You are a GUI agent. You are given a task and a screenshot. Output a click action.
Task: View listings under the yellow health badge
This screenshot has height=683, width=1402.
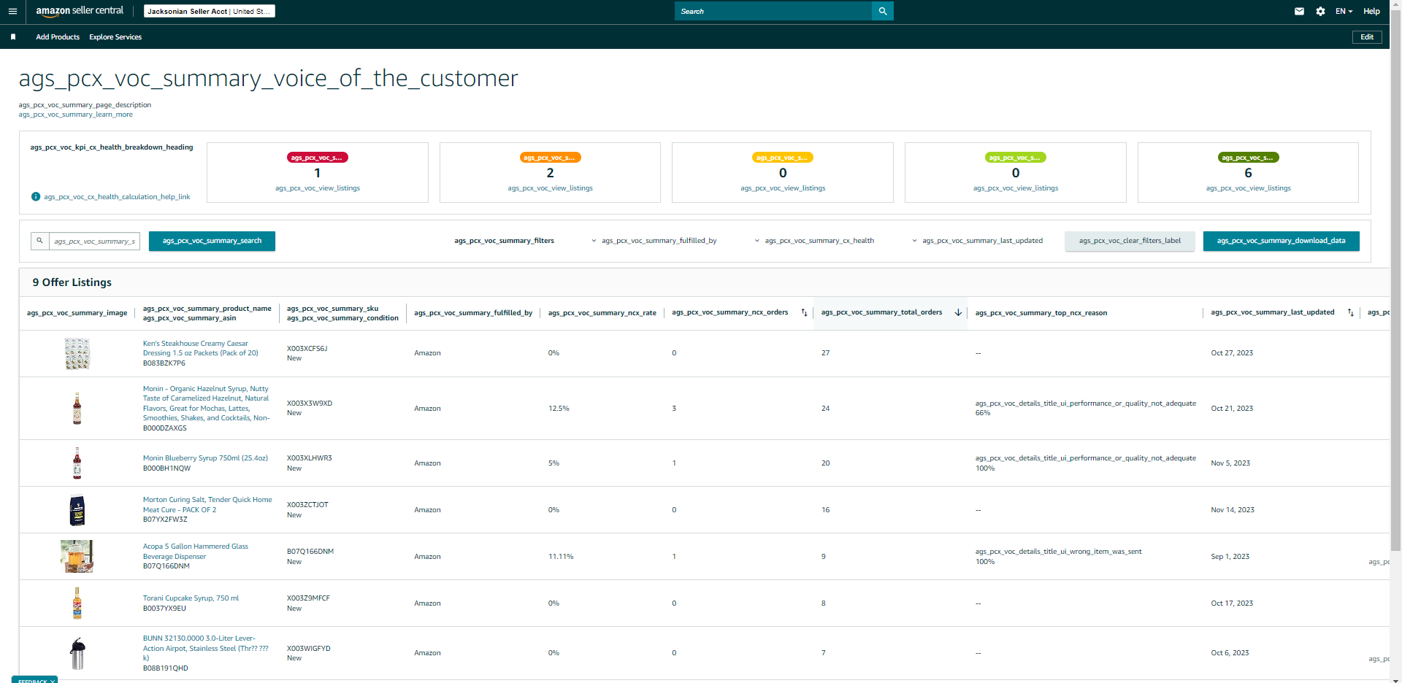783,188
